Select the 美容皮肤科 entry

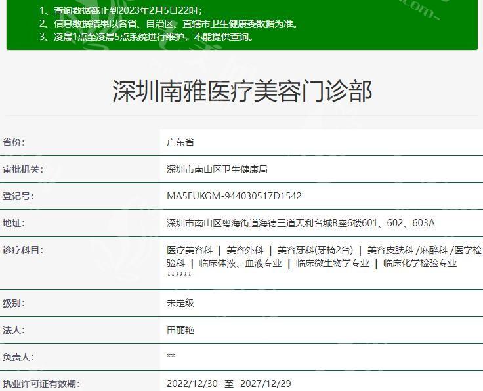pos(390,250)
